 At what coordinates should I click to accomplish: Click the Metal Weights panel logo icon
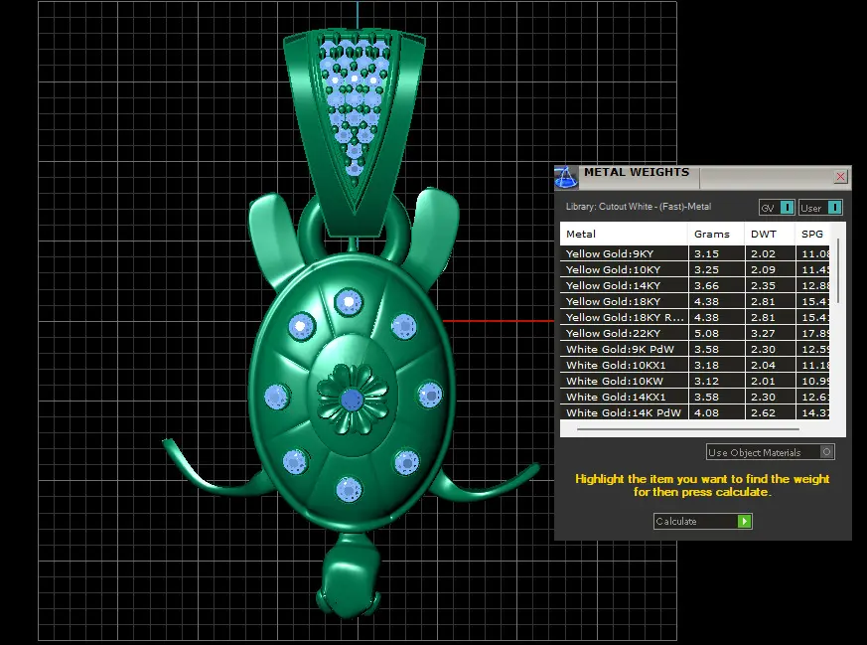(x=566, y=178)
